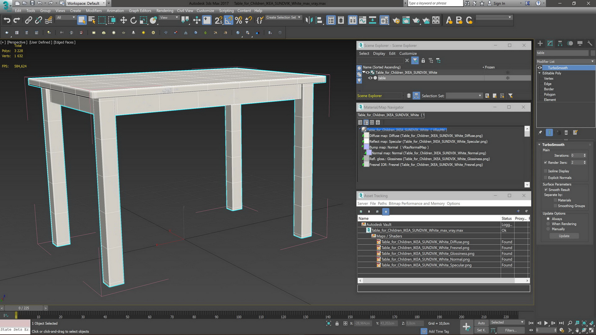Screen dimensions: 596x335
Task: Click the Undo arrow in main toolbar
Action: coord(7,20)
